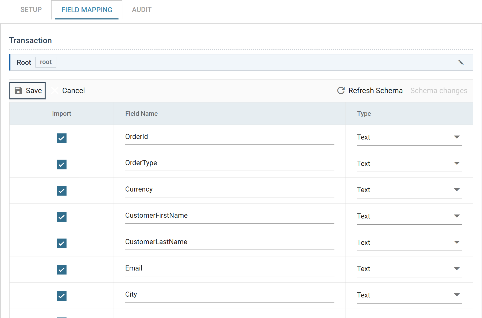This screenshot has height=318, width=482.
Task: Click the Import column header
Action: [61, 114]
